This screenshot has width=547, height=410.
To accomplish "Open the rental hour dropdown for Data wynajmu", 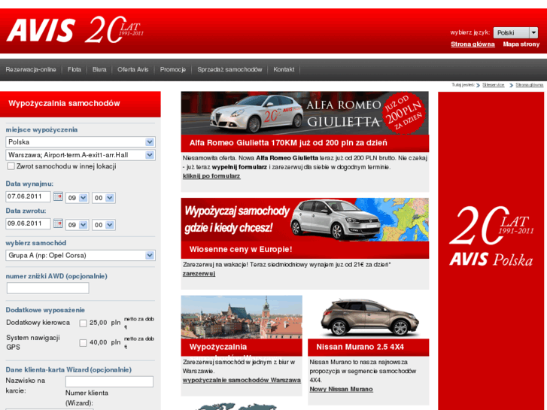I will tap(77, 198).
